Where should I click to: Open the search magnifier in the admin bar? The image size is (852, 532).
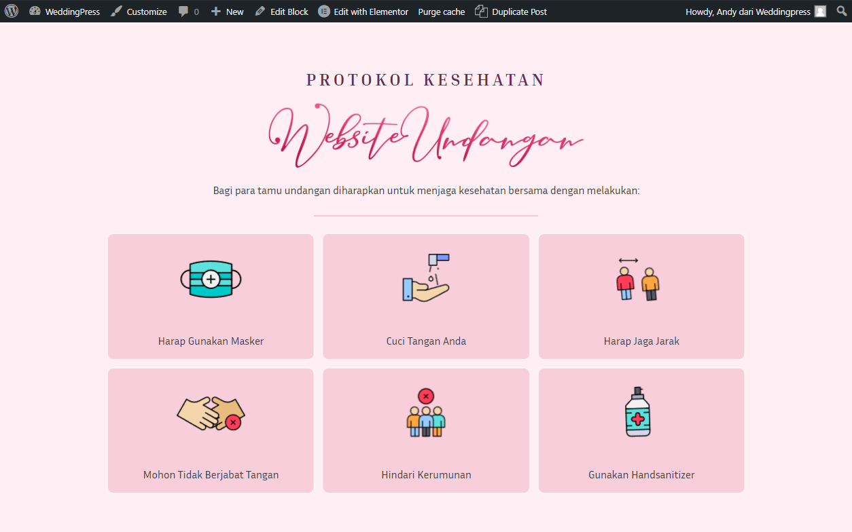click(x=841, y=12)
